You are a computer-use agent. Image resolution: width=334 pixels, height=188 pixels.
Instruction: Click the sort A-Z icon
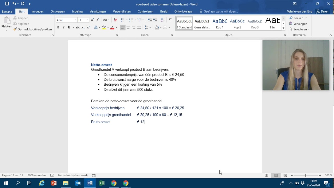pos(163,20)
